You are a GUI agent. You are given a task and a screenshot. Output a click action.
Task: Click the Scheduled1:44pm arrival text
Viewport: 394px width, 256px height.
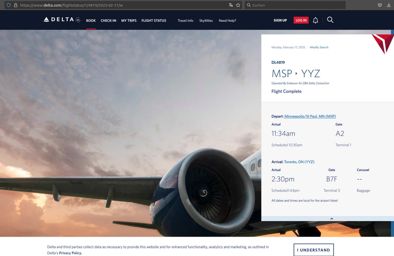pyautogui.click(x=285, y=190)
